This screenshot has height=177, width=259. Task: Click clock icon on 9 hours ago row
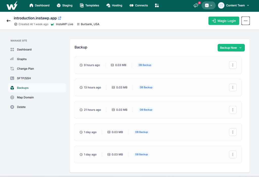(x=81, y=65)
